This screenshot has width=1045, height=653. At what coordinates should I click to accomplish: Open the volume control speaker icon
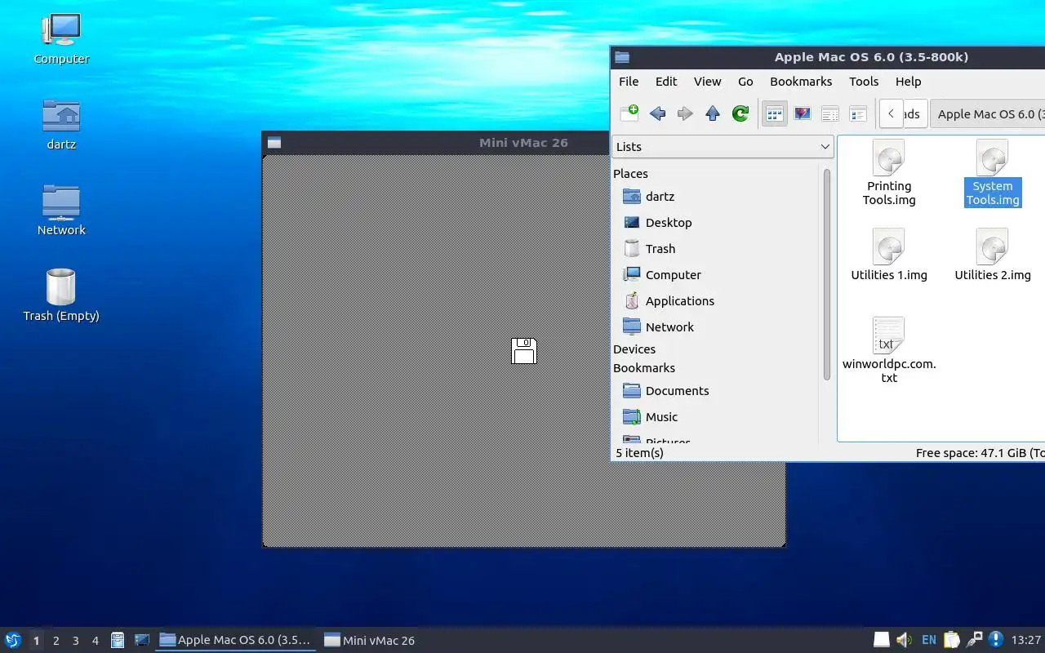coord(905,640)
